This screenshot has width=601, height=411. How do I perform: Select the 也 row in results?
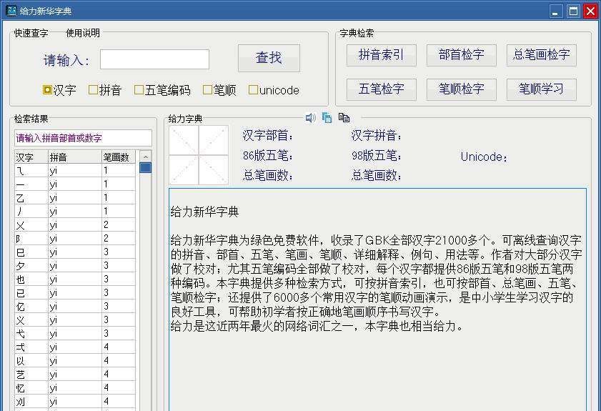coord(75,279)
